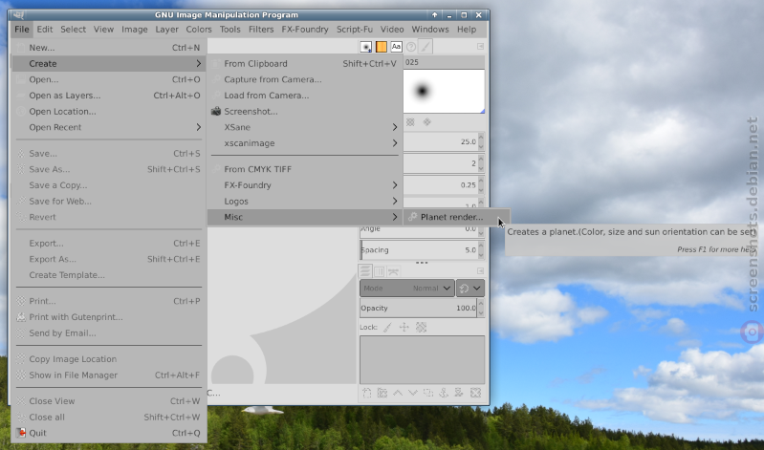Choose Load from Camera... item
The height and width of the screenshot is (450, 764).
click(x=304, y=96)
